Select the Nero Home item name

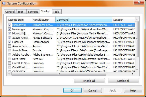point(19,59)
